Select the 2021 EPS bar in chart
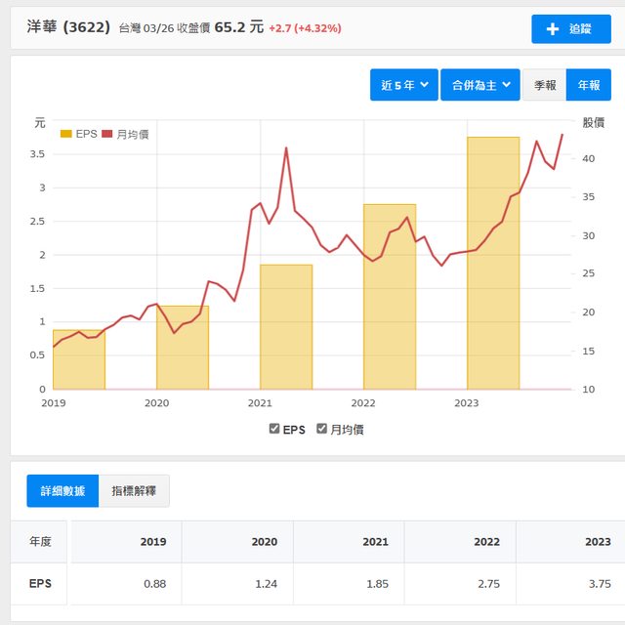Viewport: 625px width, 625px height. [286, 327]
